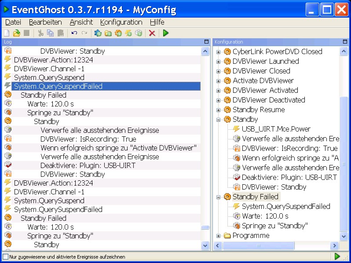Screen dimensions: 351x263
Task: Maximize the Konfiguration panel with header icon
Action: coord(345,42)
